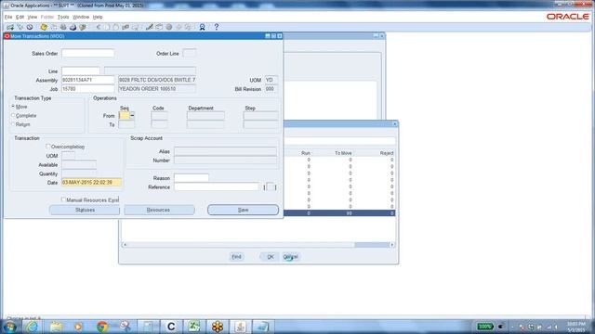Click into the Job field

[88, 89]
